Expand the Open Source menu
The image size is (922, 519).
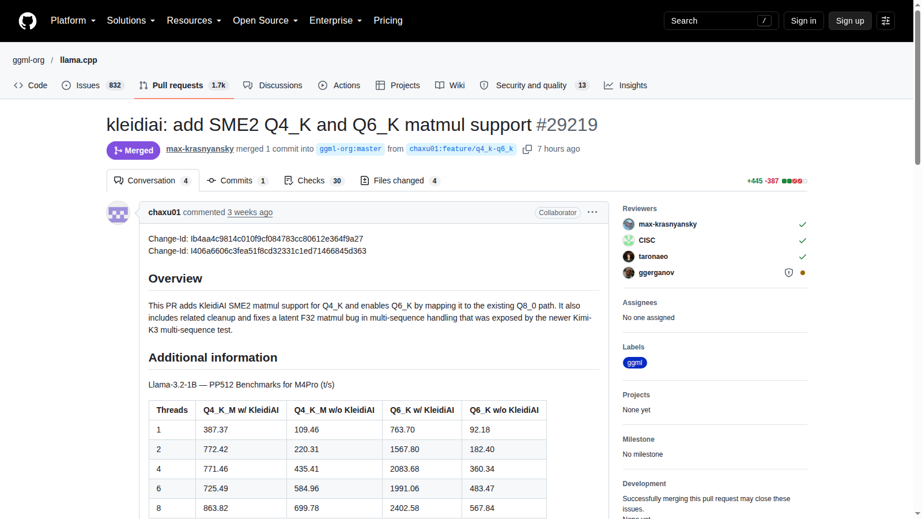pyautogui.click(x=265, y=21)
